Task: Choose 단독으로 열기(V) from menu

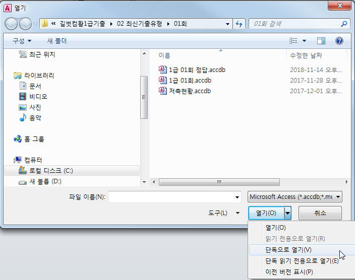Action: click(288, 250)
